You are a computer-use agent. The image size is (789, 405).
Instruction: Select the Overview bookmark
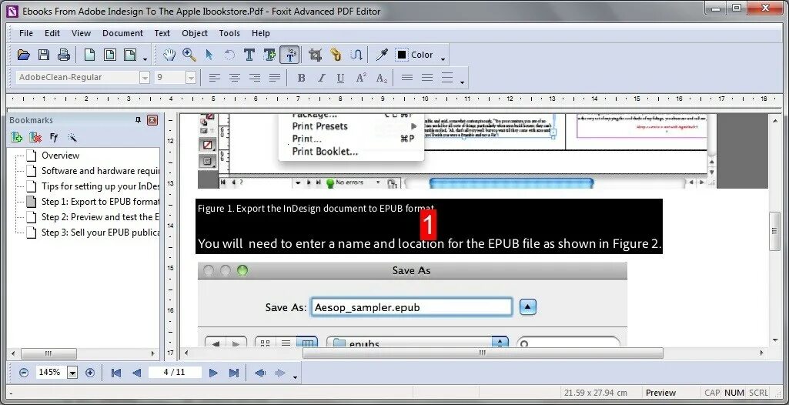click(60, 156)
